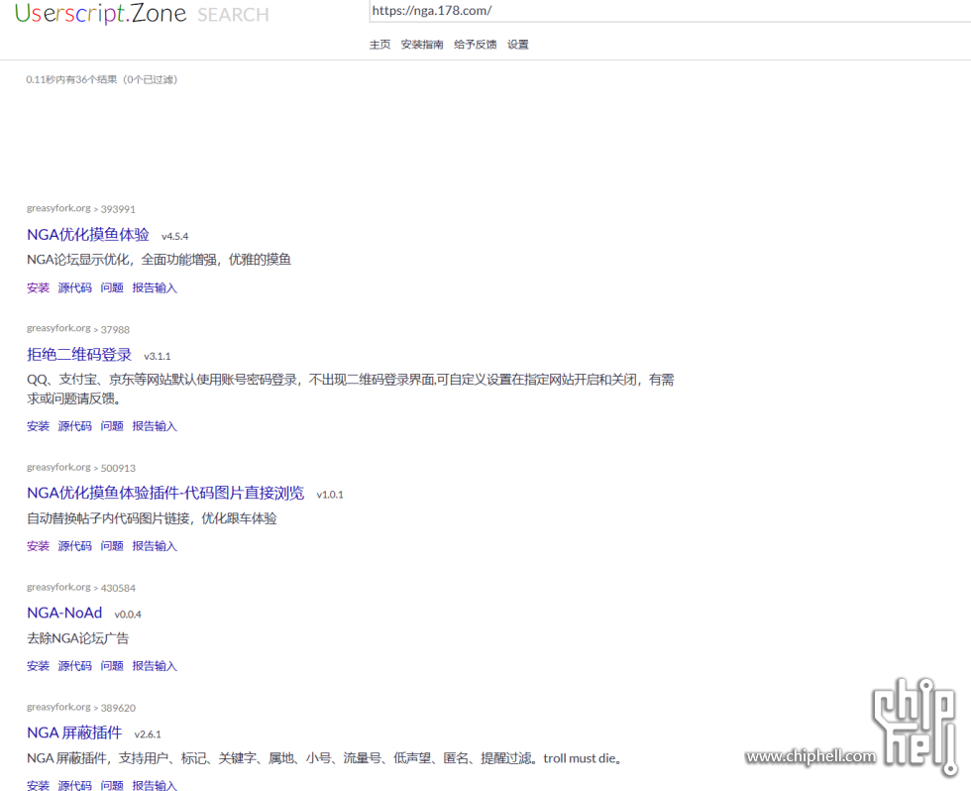Click the description starting 自动替换帖子内代码图片链接
The image size is (971, 791).
152,518
